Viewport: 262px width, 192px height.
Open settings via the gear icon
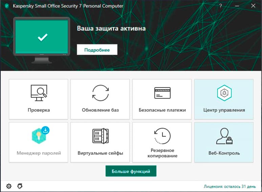(9, 186)
